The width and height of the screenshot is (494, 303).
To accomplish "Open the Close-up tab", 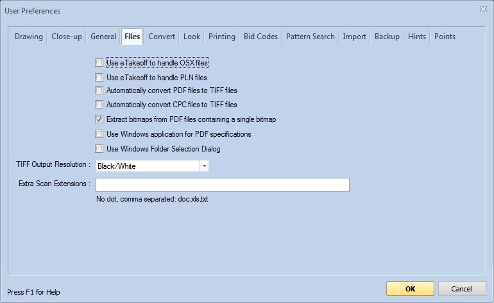I will coord(67,37).
